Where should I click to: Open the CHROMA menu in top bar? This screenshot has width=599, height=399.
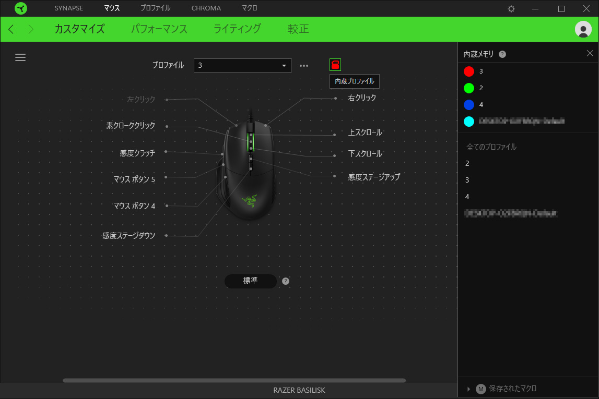tap(206, 8)
